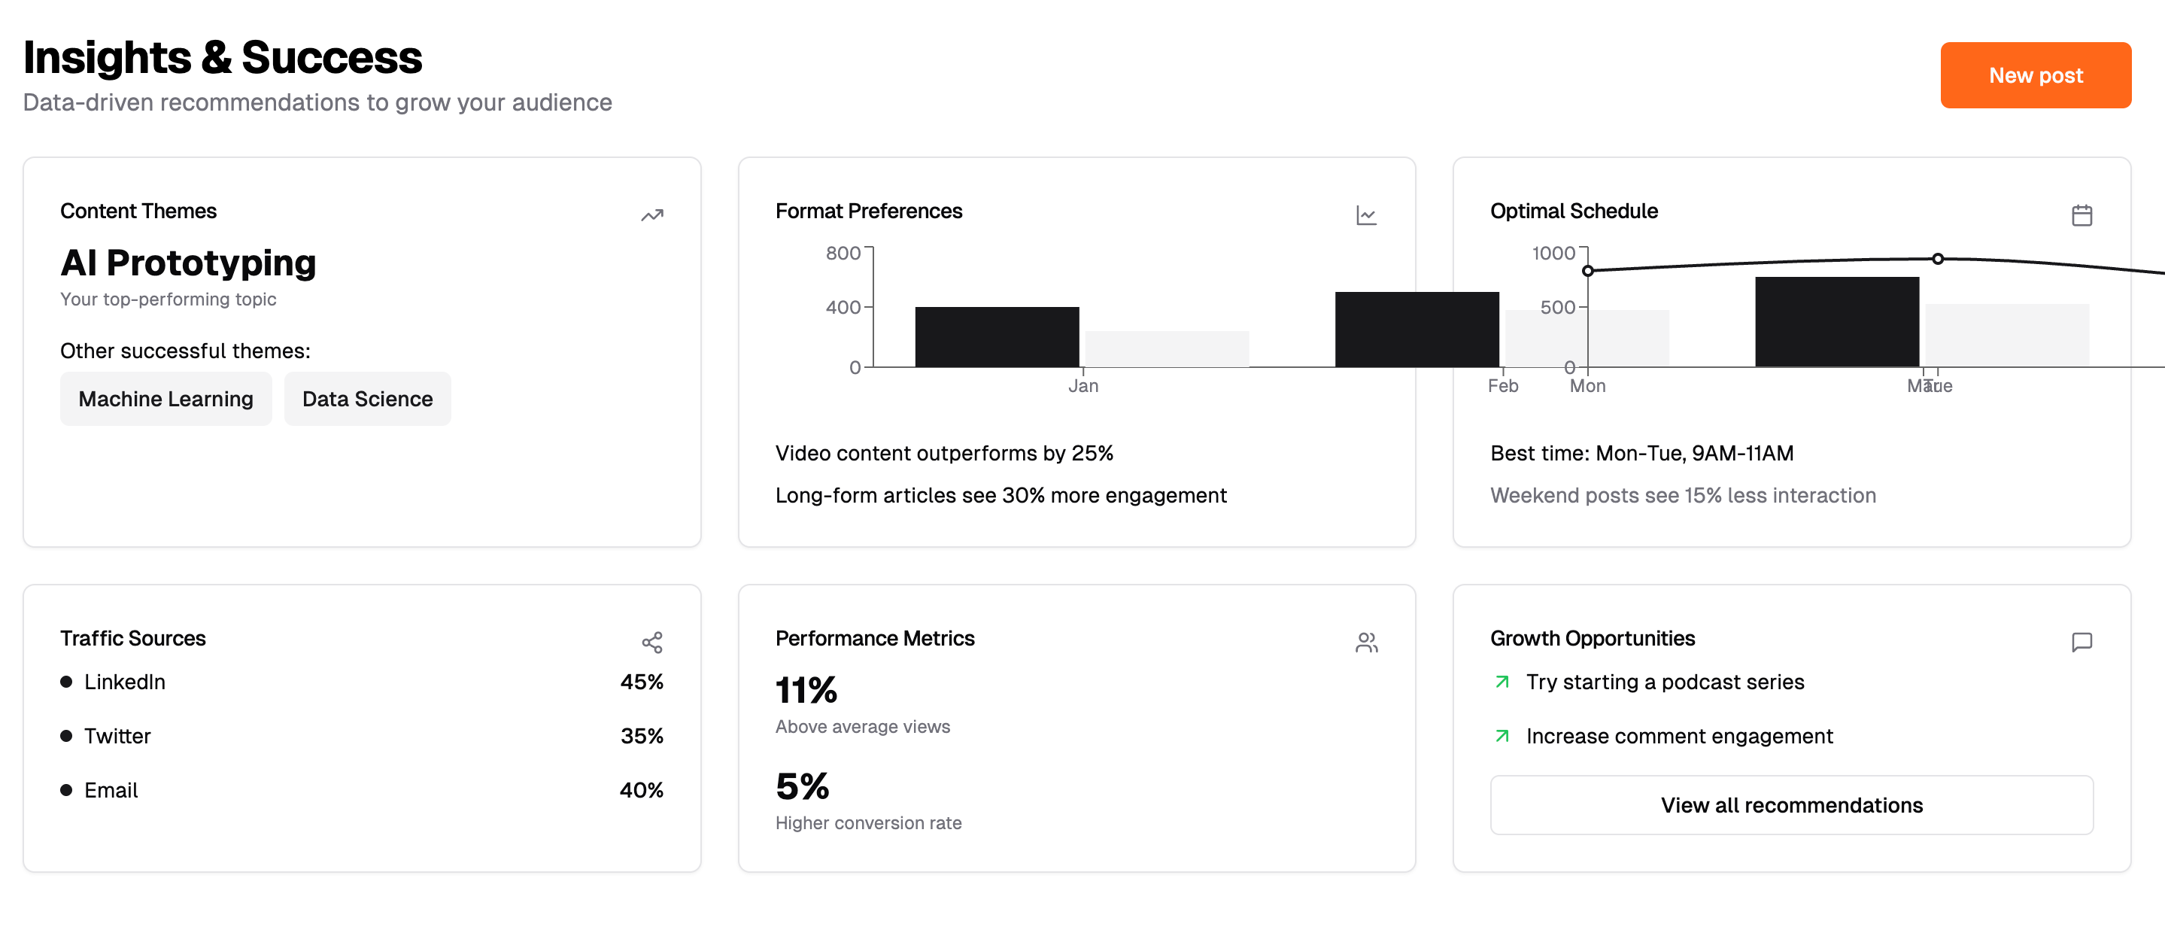This screenshot has height=930, width=2165.
Task: Click the Email traffic source row
Action: point(111,789)
